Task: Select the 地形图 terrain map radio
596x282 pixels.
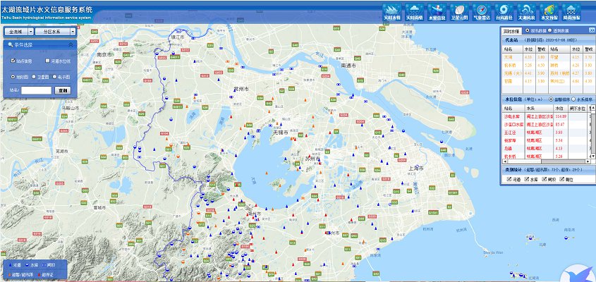Action: 13,76
